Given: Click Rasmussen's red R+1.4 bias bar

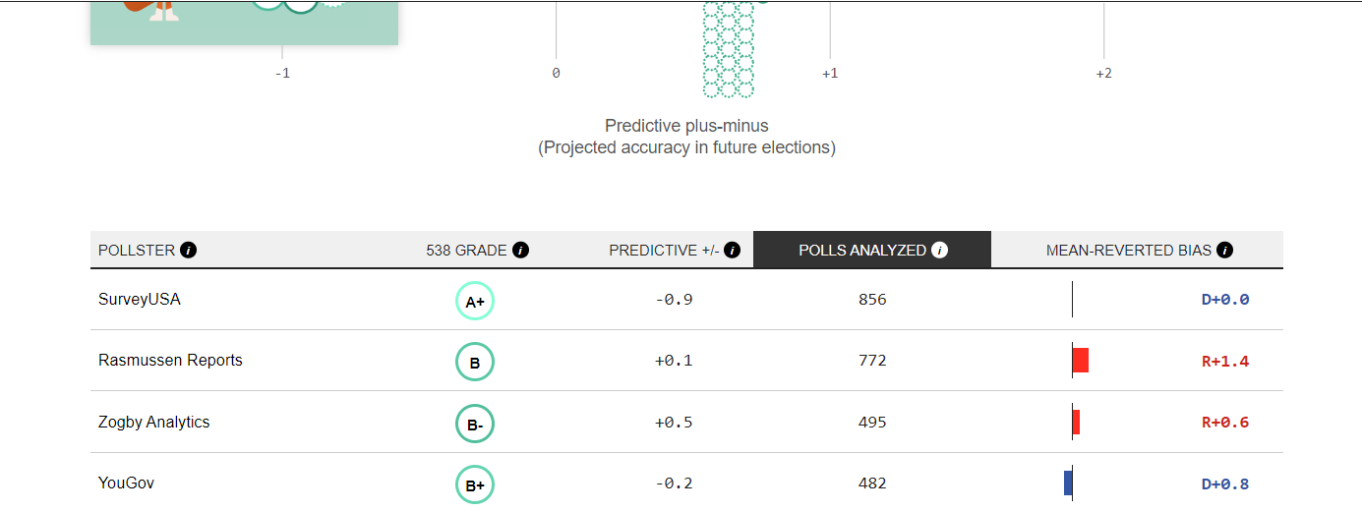Looking at the screenshot, I should 1081,361.
